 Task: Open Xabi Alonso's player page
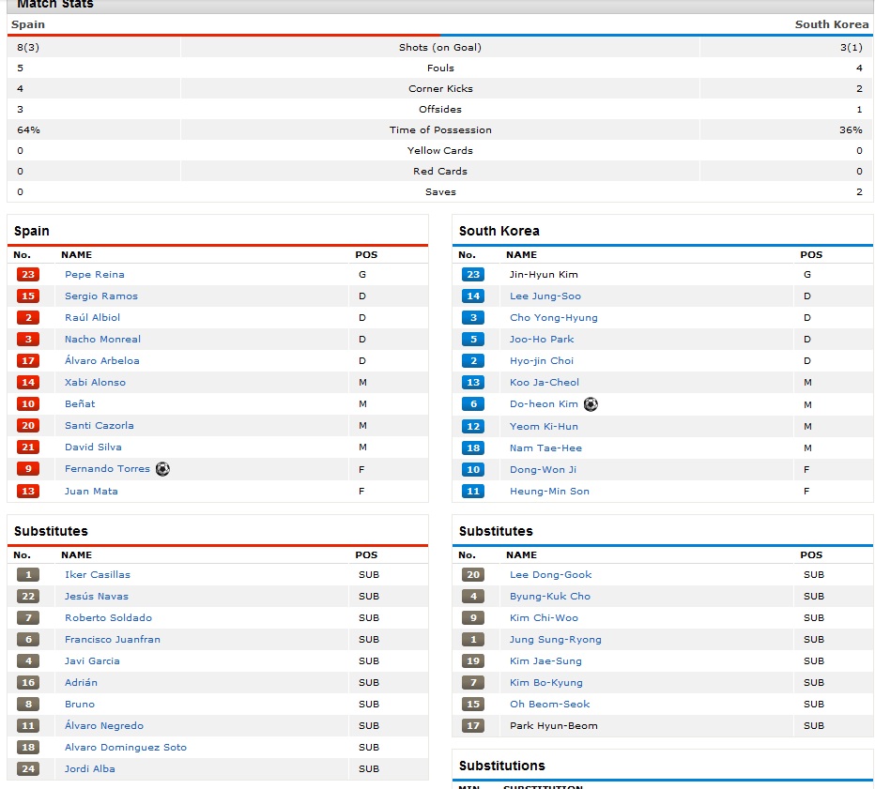click(x=95, y=383)
